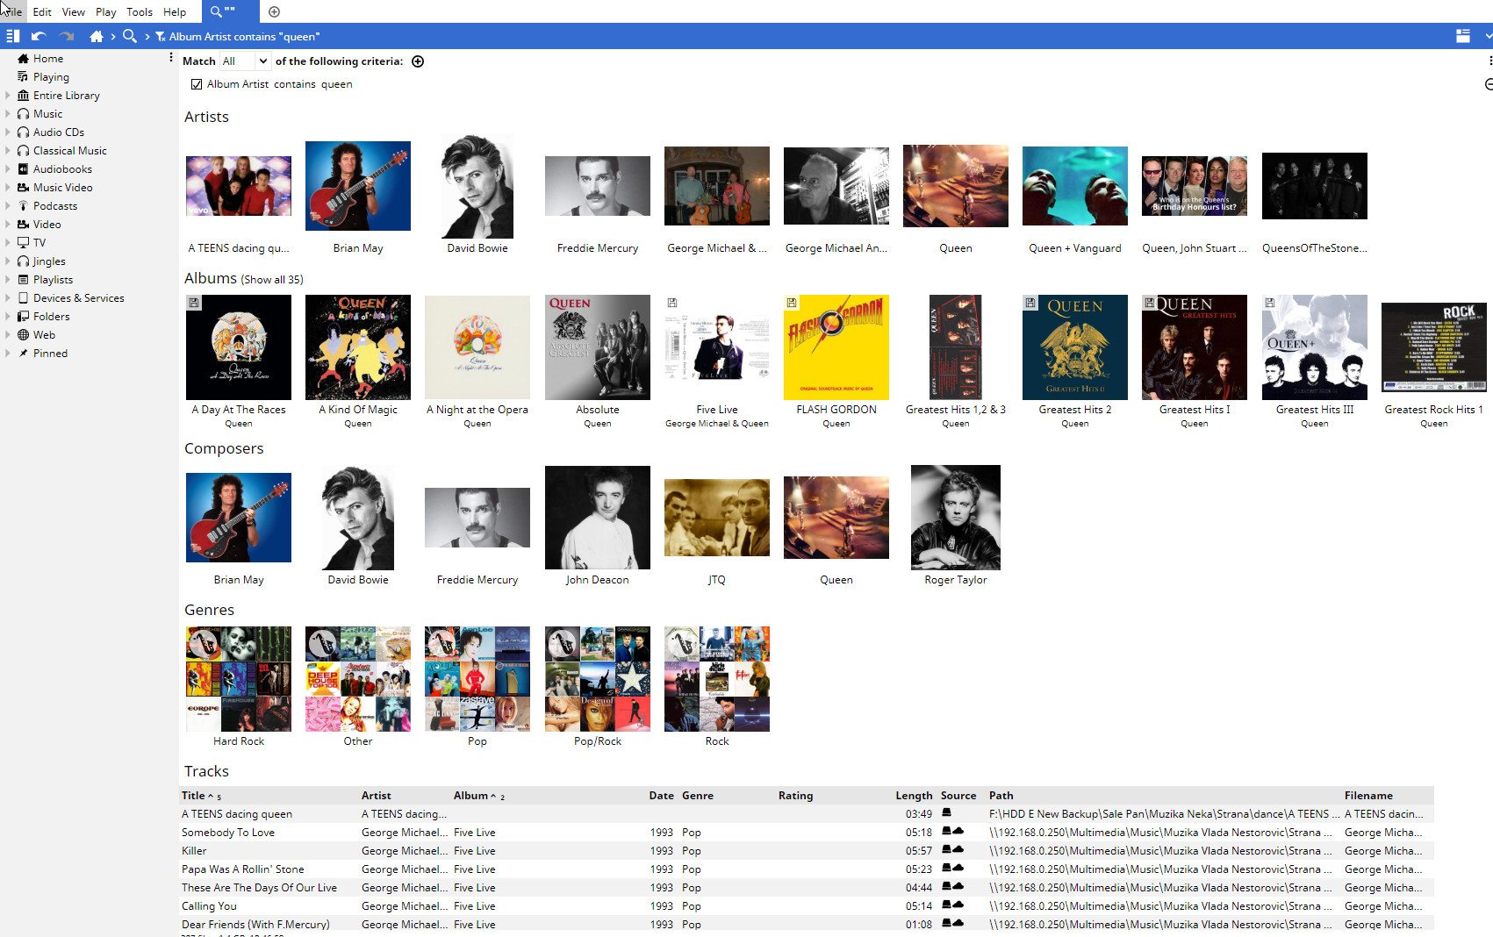The width and height of the screenshot is (1493, 937).
Task: Expand the Playlists tree node
Action: click(x=8, y=280)
